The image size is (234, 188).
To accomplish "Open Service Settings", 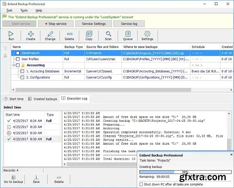I will coord(94,24).
